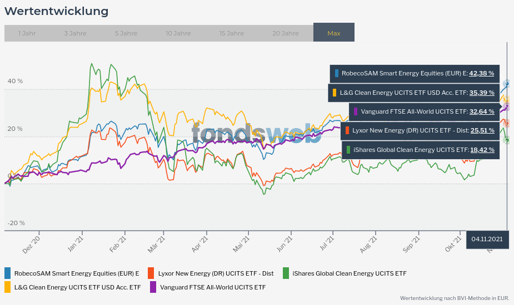Select the 1 Jahr time range tab
This screenshot has width=514, height=305.
[x=27, y=33]
